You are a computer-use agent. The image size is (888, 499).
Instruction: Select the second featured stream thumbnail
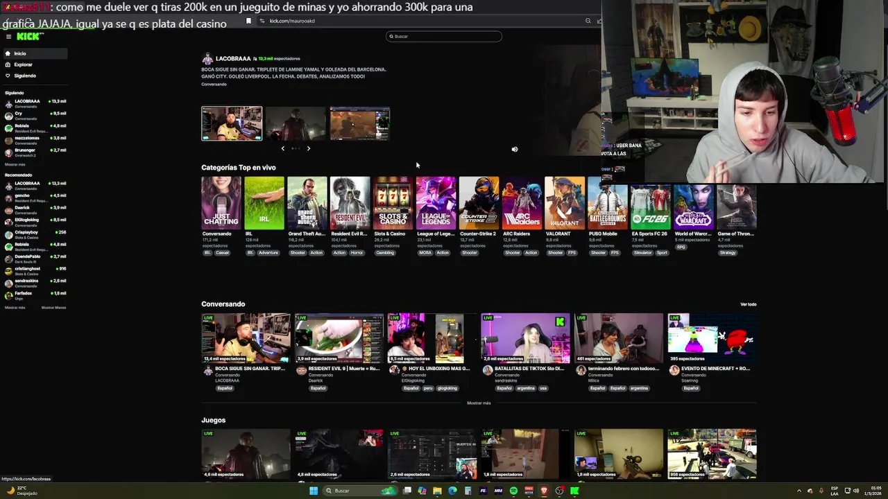pyautogui.click(x=296, y=123)
